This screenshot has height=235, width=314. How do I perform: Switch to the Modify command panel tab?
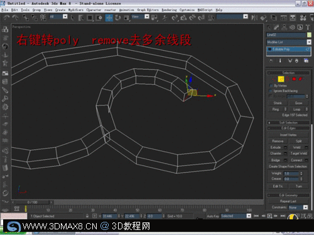[x=276, y=28]
